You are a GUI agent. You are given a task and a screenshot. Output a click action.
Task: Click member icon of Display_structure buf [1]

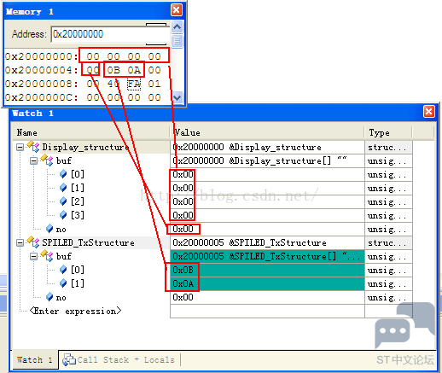(x=63, y=188)
